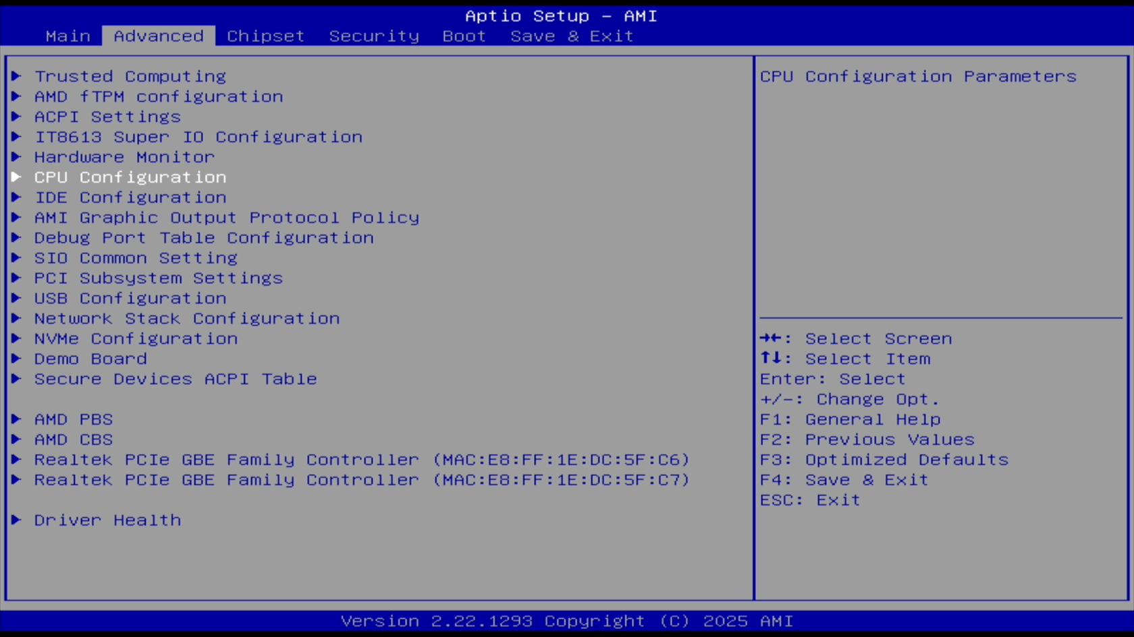Viewport: 1134px width, 637px height.
Task: Open USB Configuration submenu
Action: (x=130, y=298)
